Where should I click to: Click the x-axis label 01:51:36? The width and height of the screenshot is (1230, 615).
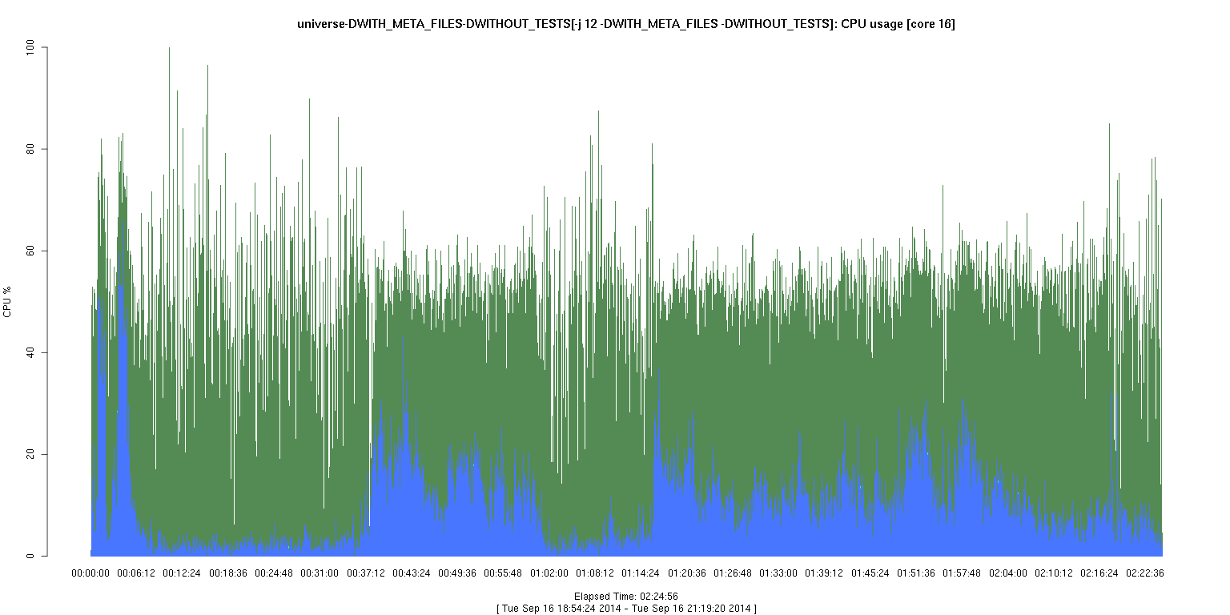click(x=916, y=573)
